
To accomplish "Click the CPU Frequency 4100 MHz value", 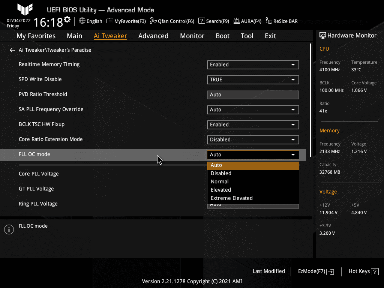I will [x=330, y=70].
